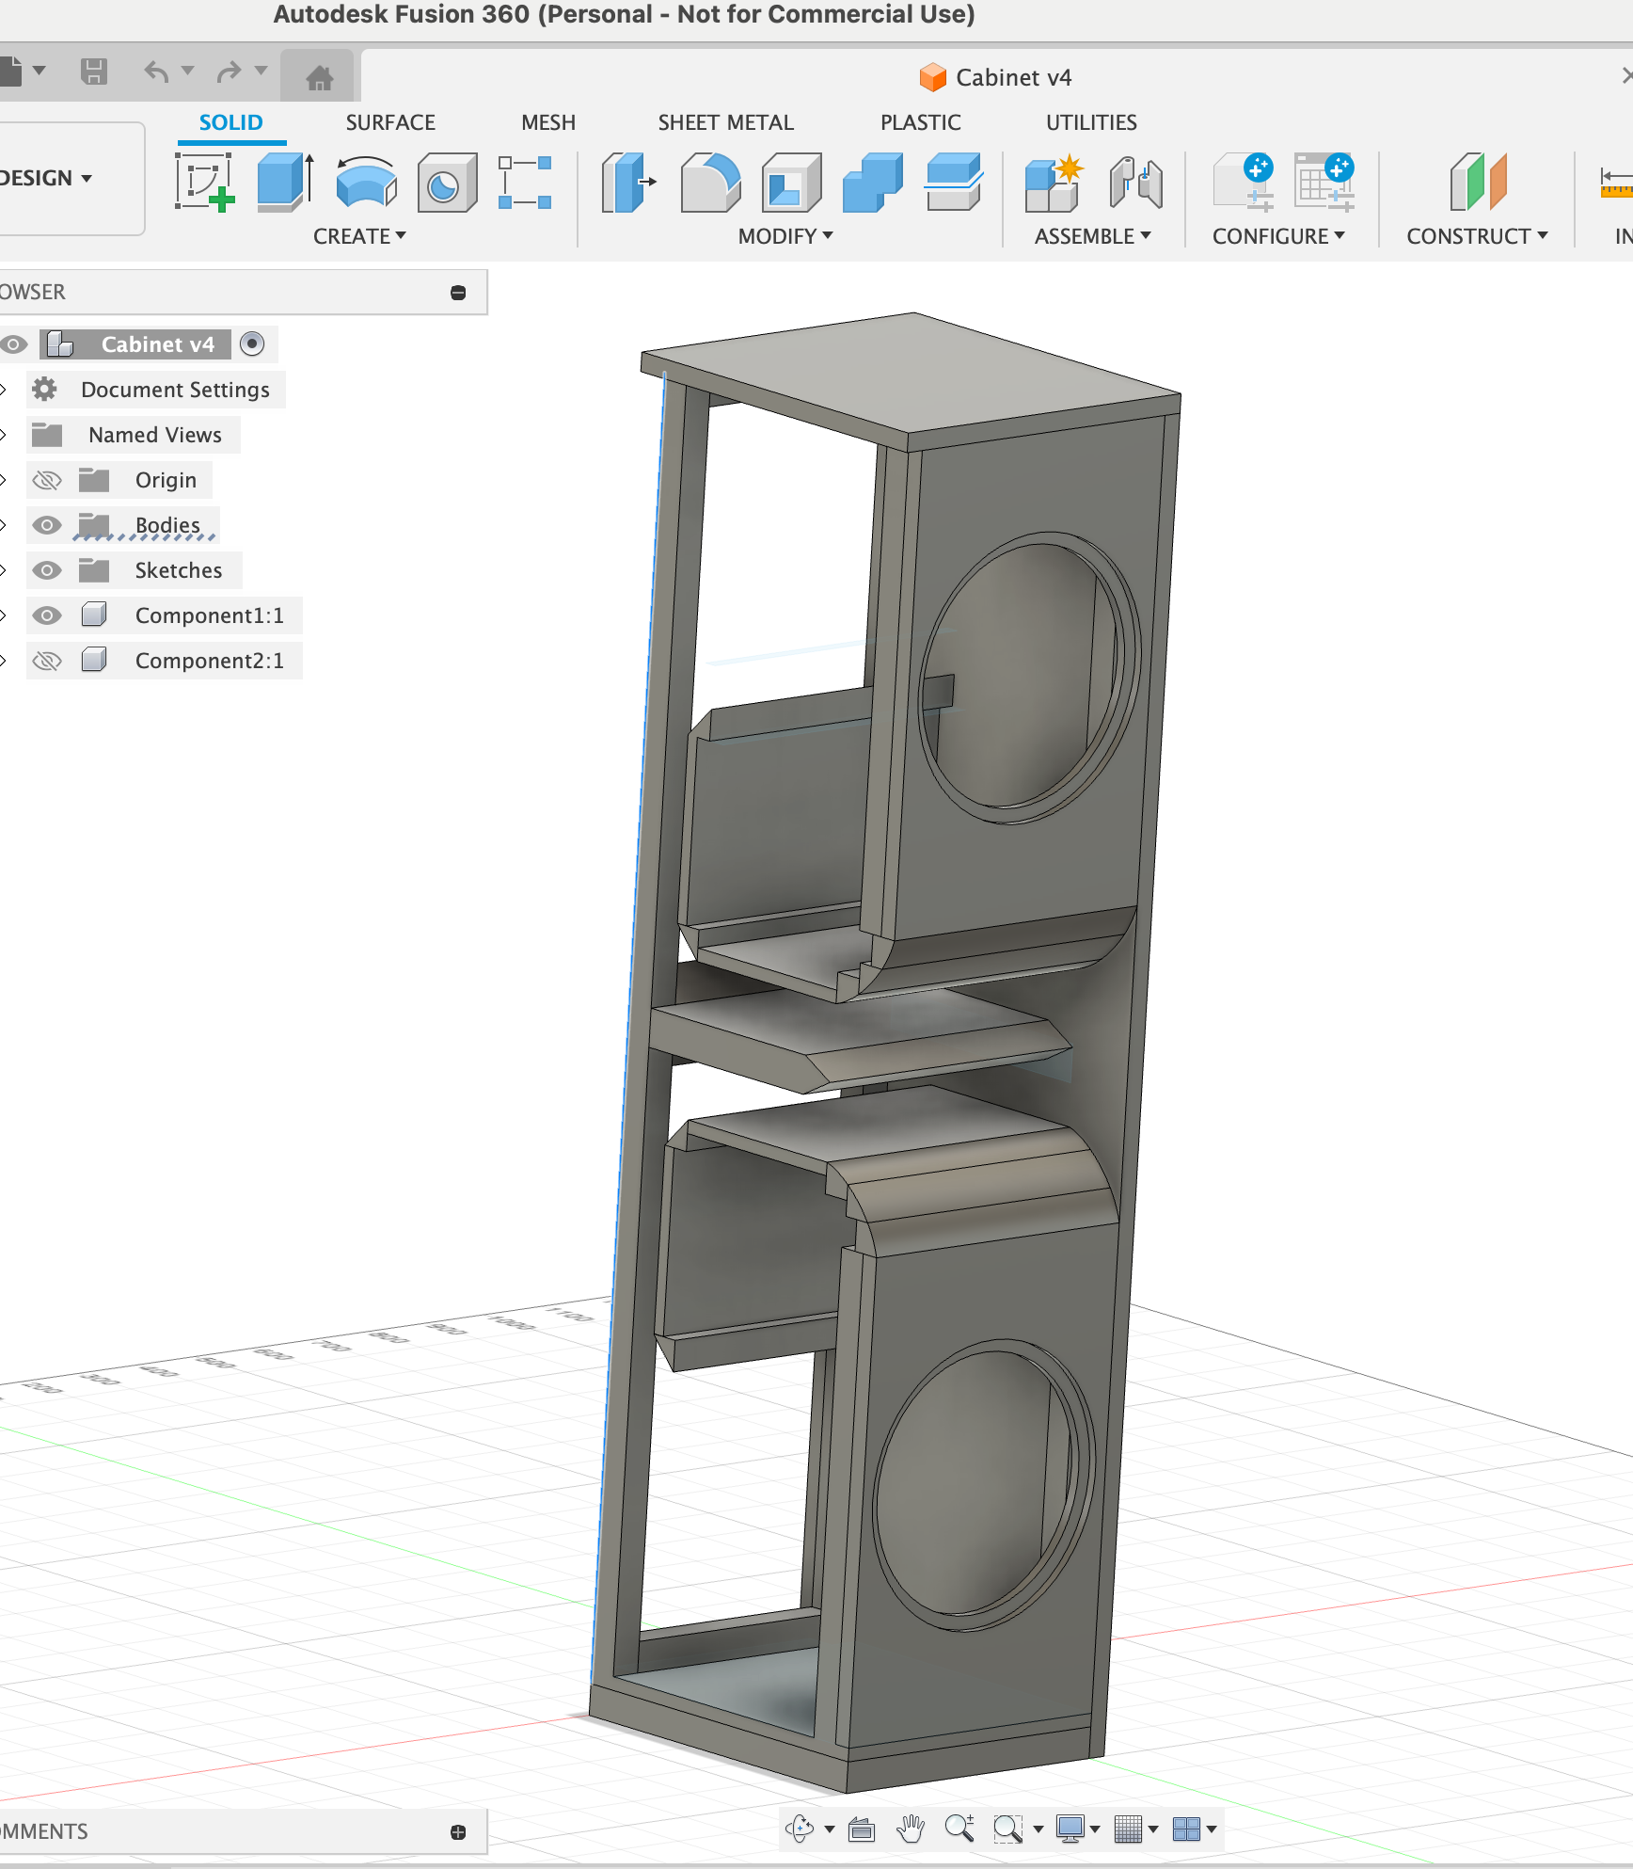
Task: Expand the CONSTRUCT dropdown
Action: (1476, 236)
